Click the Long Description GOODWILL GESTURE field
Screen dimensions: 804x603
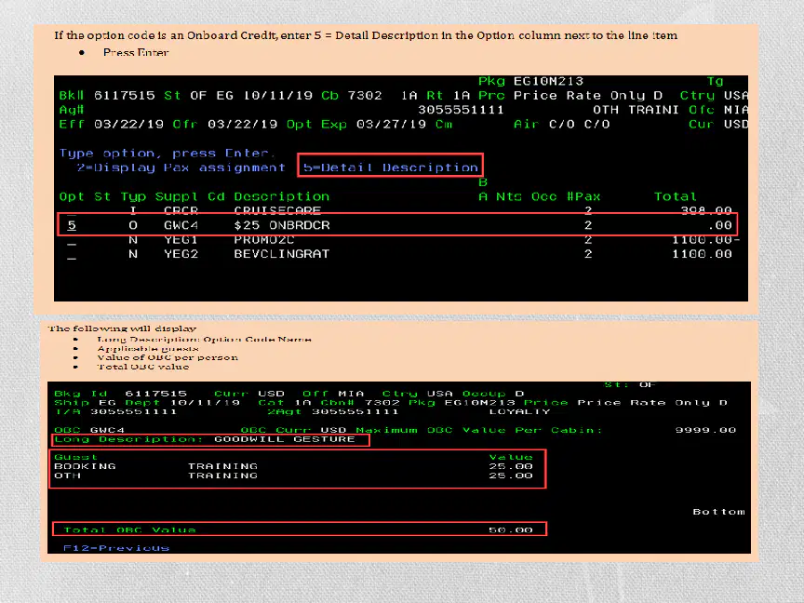pos(210,439)
